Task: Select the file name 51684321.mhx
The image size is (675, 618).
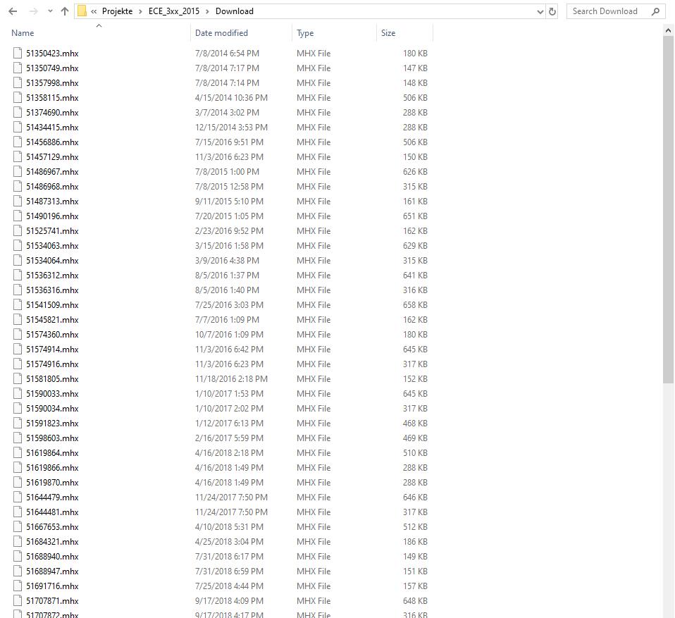Action: pyautogui.click(x=52, y=541)
